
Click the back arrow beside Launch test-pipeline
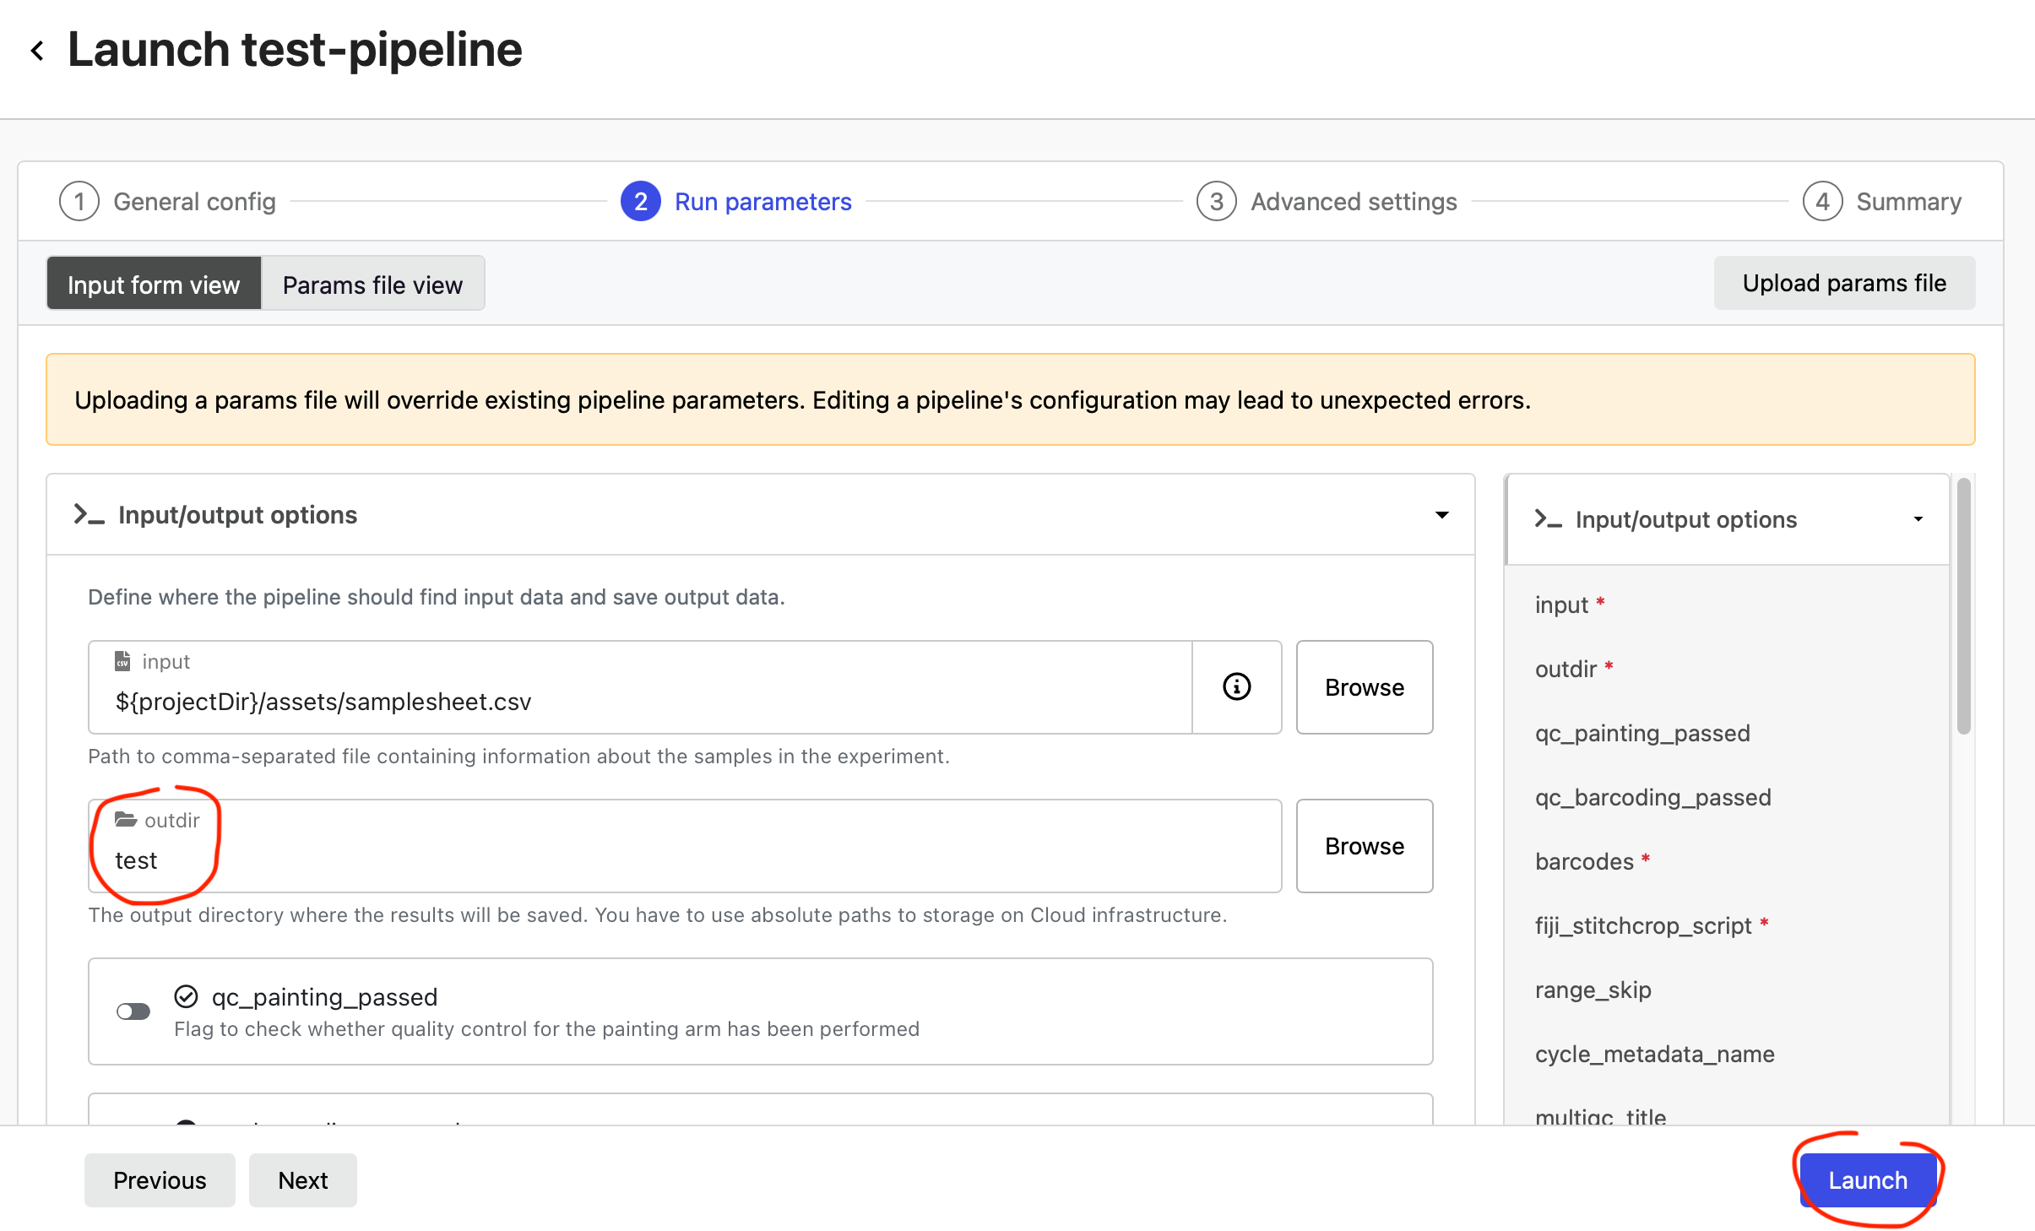pyautogui.click(x=37, y=51)
